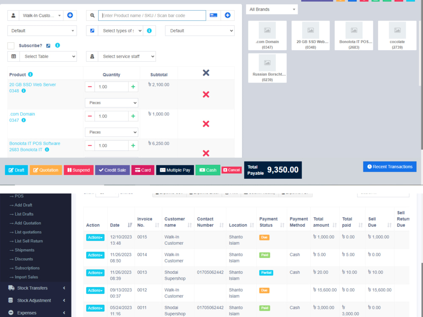Increase quantity of 20 GB SSD Web Server
Screen dimensions: 423x317
tap(133, 87)
